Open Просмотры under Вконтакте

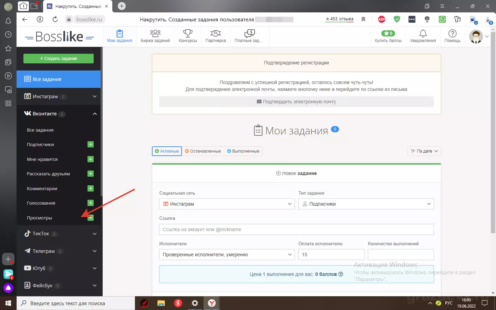pos(39,218)
